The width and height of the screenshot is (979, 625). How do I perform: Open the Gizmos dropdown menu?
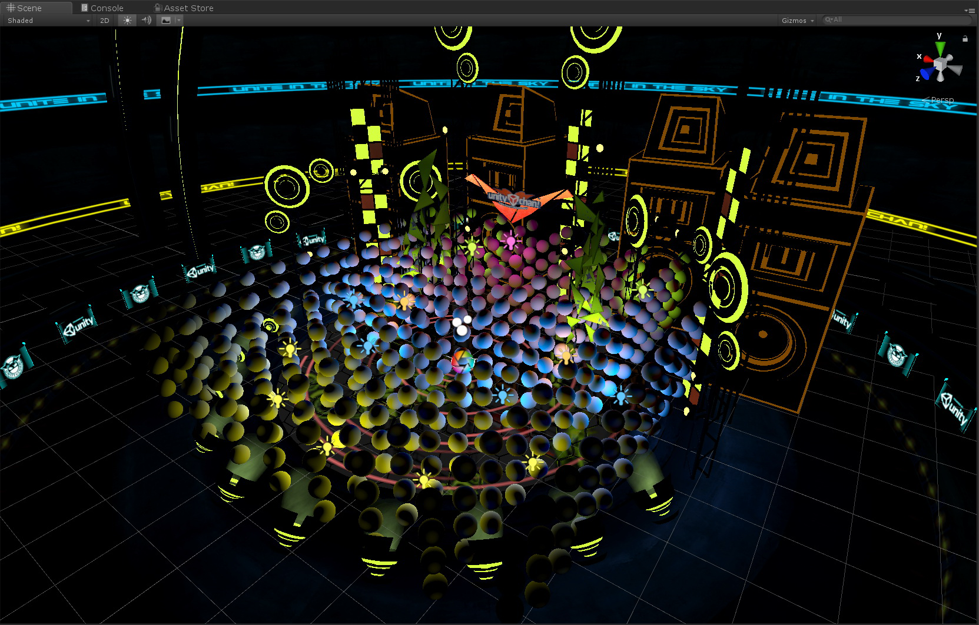coord(797,21)
